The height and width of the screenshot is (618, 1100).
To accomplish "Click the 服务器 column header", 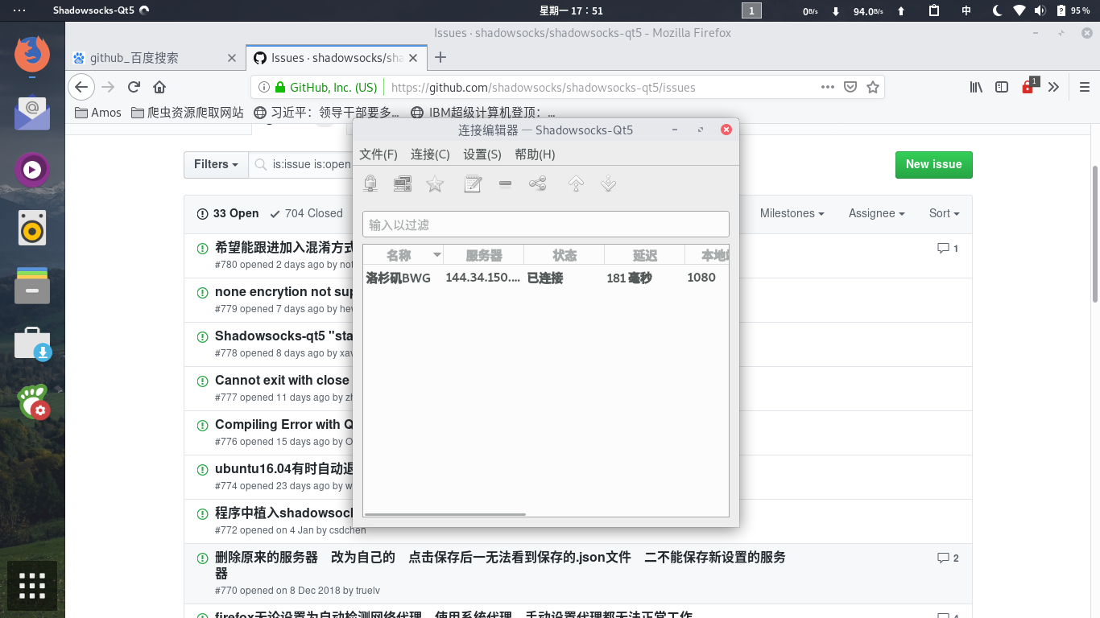I will pos(483,255).
